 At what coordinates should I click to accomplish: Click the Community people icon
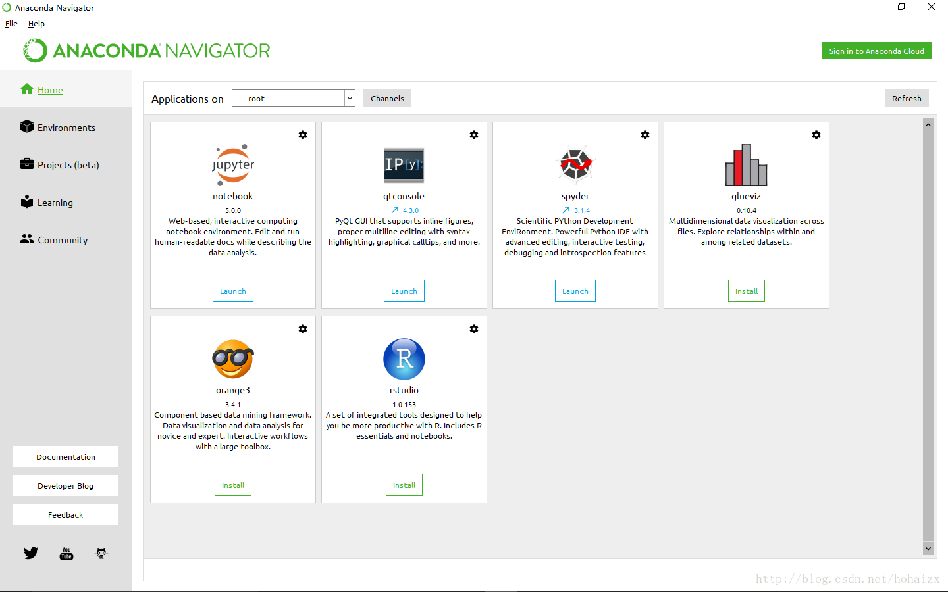[x=27, y=239]
